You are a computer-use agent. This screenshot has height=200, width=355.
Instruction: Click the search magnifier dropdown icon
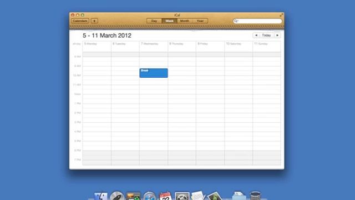(x=236, y=21)
